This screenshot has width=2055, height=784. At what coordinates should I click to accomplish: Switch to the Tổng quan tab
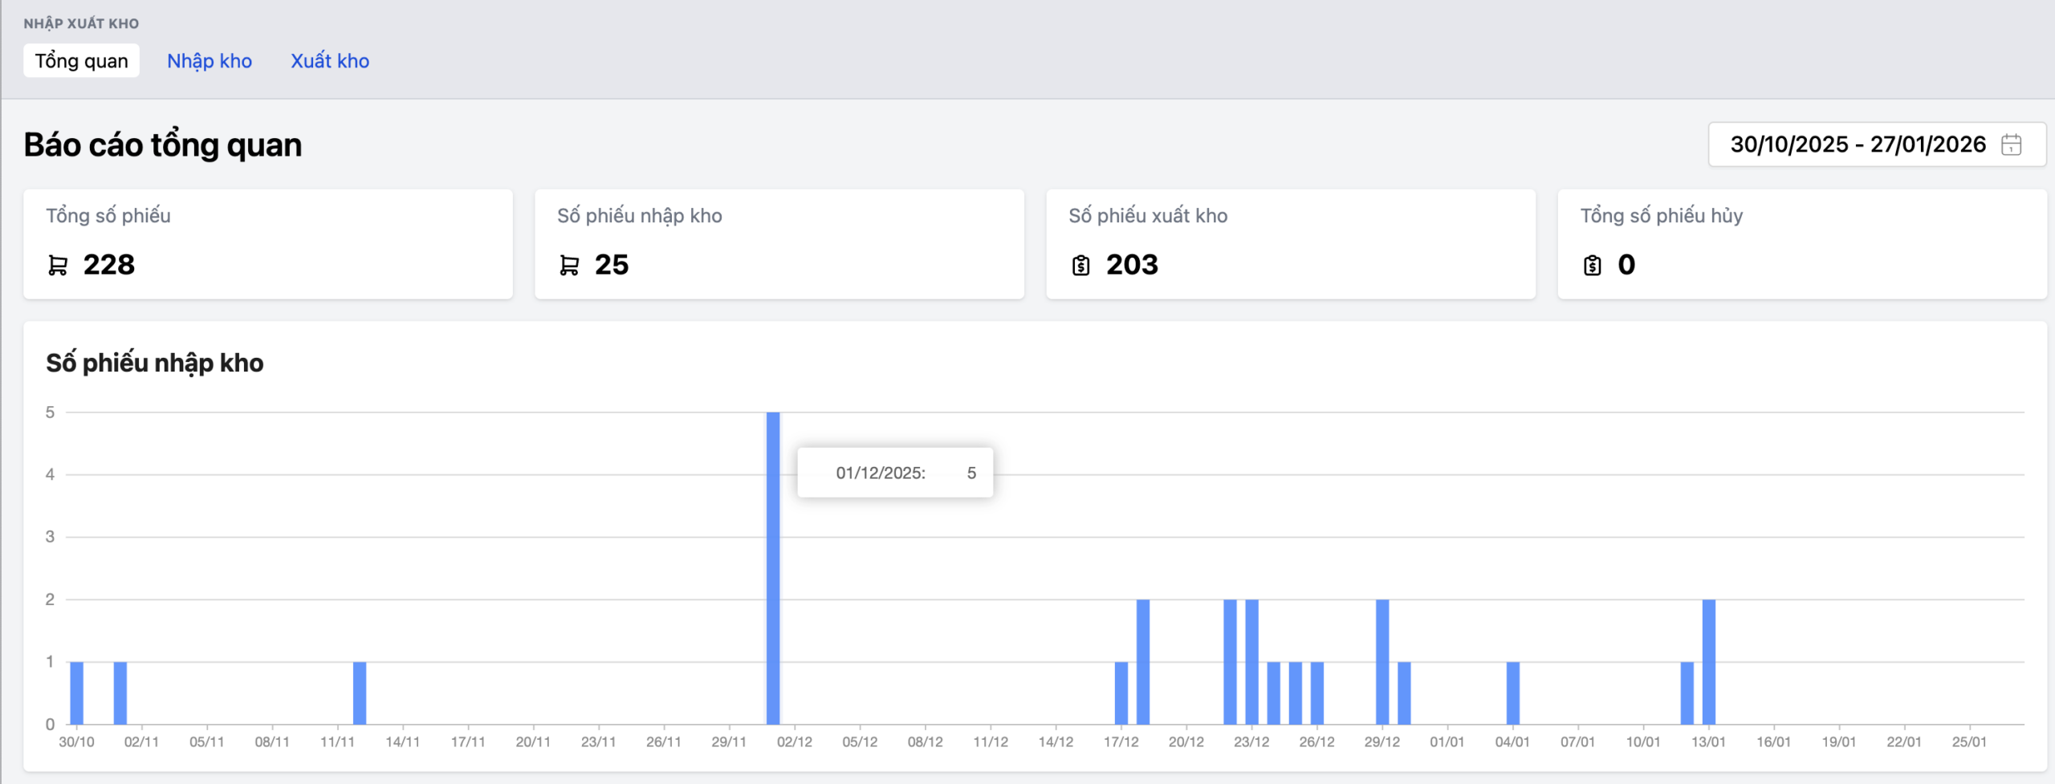pos(81,61)
